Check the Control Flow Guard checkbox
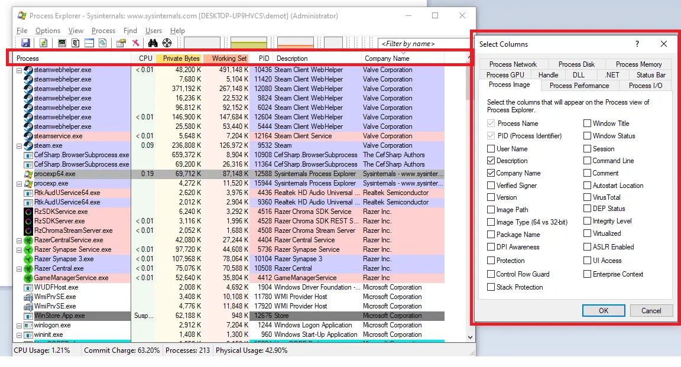Viewport: 681px width, 367px height. [x=491, y=274]
